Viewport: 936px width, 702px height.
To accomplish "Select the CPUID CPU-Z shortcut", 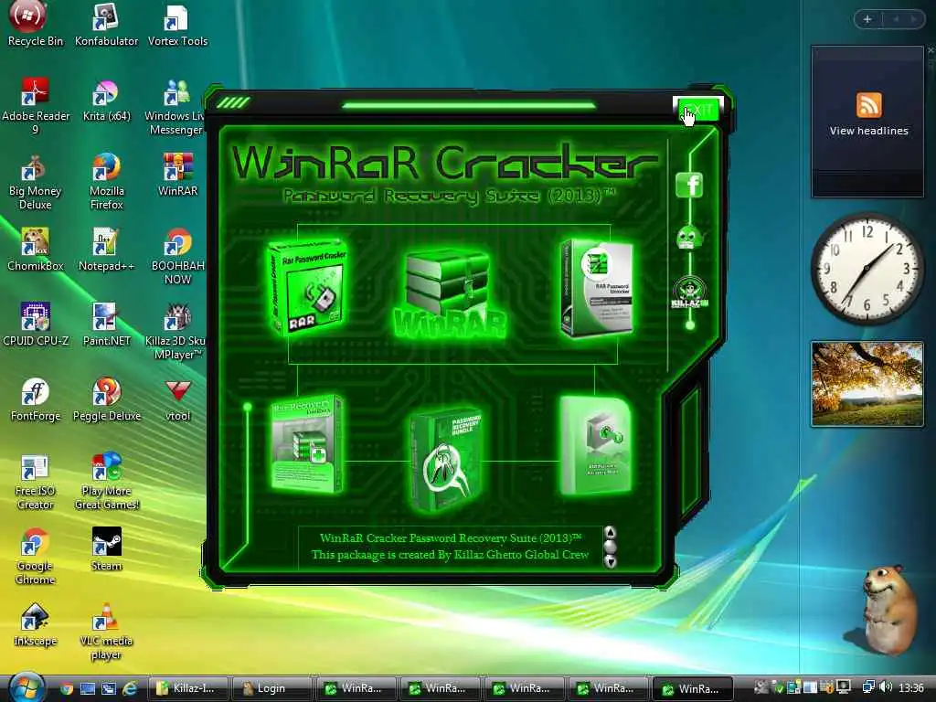I will [36, 324].
